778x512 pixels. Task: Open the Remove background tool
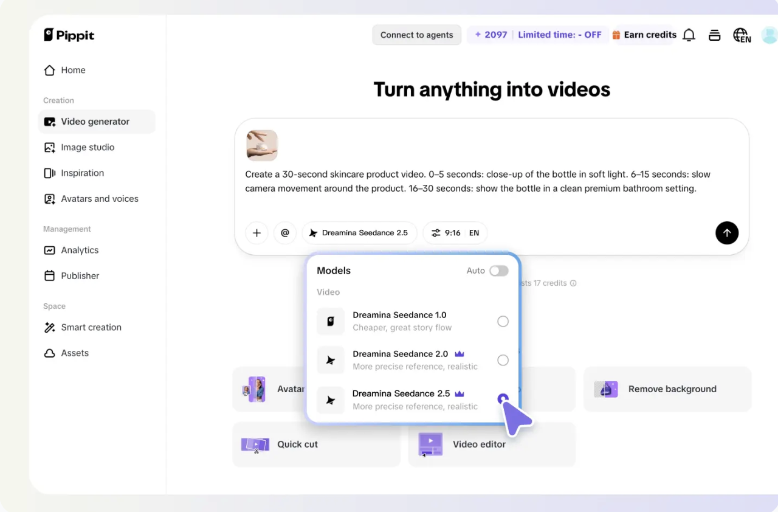click(667, 389)
